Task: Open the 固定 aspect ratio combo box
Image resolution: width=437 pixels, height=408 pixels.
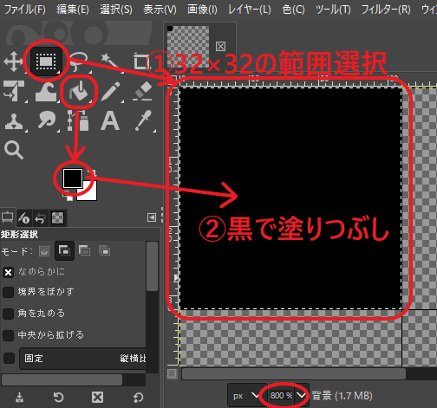Action: click(82, 359)
